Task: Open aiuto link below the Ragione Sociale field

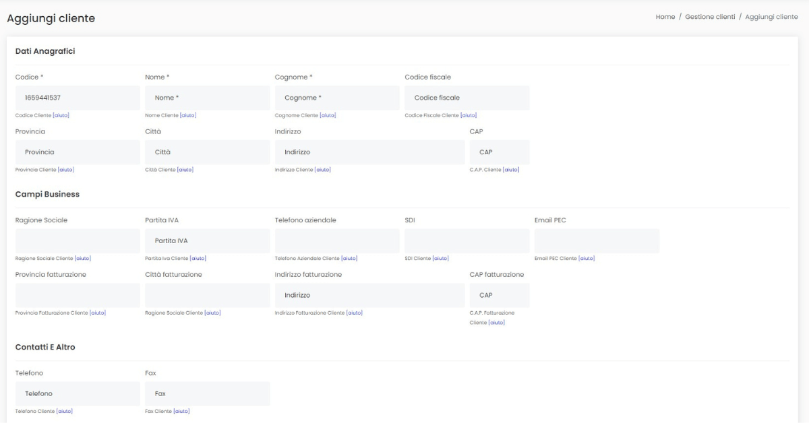Action: point(82,259)
